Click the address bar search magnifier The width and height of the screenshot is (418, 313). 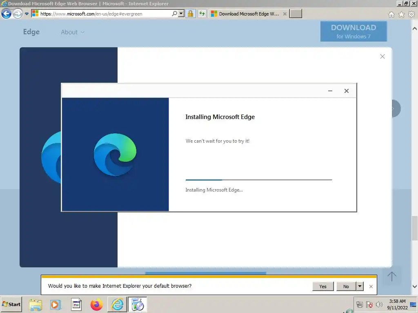(174, 13)
